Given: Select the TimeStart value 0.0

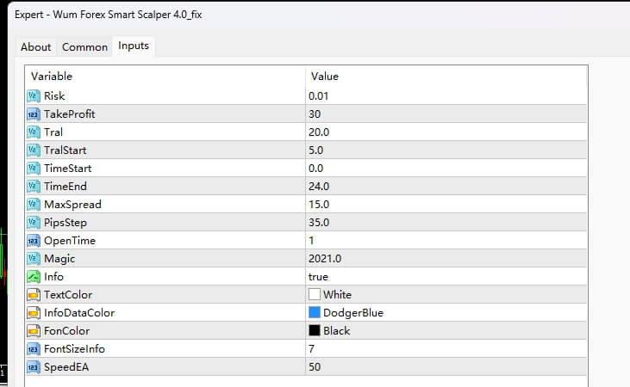Looking at the screenshot, I should click(315, 168).
